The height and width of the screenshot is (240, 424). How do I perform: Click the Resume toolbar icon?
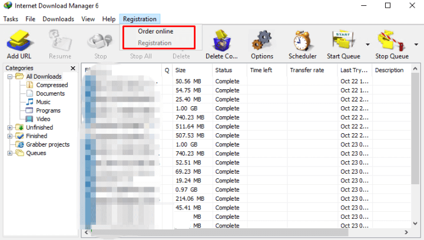click(x=60, y=40)
